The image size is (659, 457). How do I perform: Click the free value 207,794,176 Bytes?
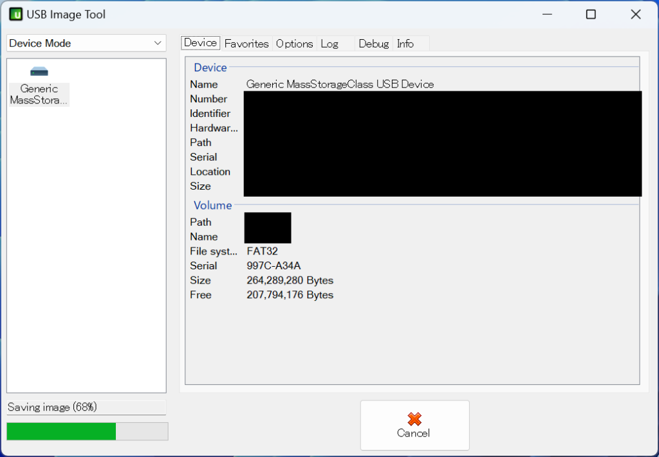point(290,295)
